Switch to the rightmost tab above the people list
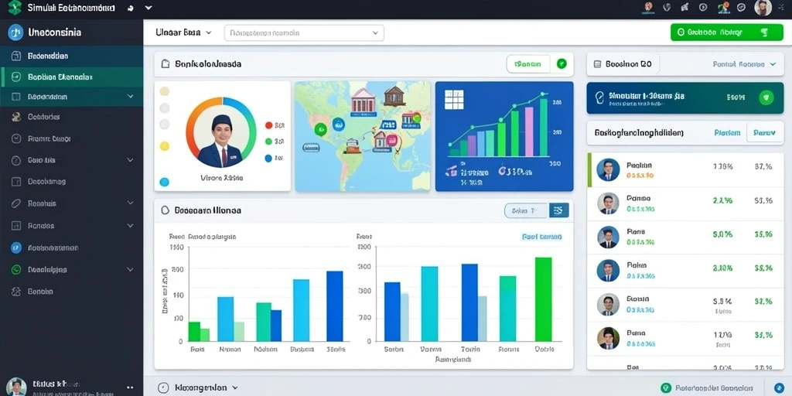The width and height of the screenshot is (792, 396). (x=763, y=133)
